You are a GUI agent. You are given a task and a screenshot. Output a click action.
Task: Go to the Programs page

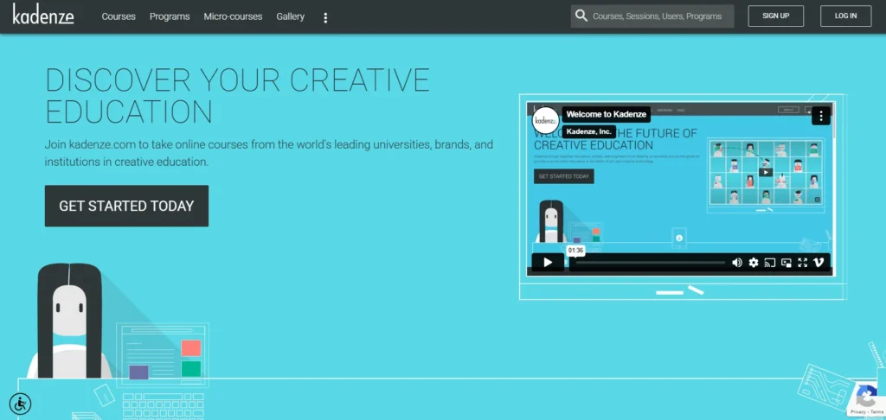point(170,16)
